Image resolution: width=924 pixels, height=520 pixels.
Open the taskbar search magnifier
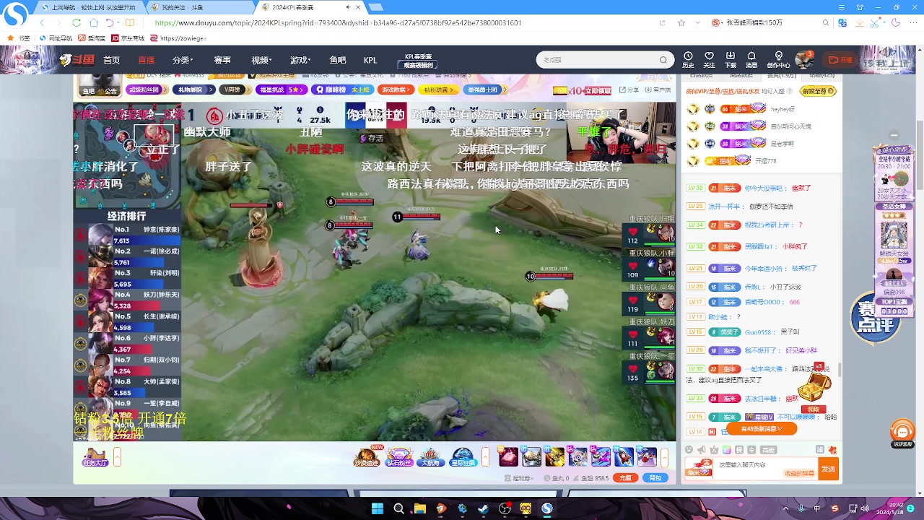click(398, 508)
